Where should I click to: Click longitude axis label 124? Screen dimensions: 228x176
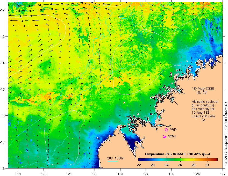[x=146, y=174]
